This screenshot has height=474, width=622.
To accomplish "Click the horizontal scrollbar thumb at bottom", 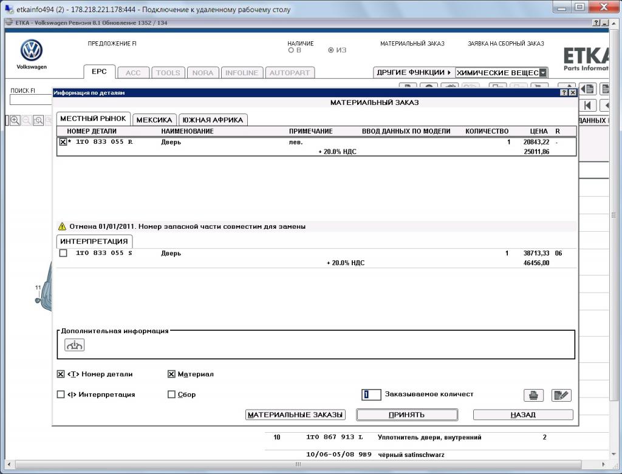I will click(298, 464).
